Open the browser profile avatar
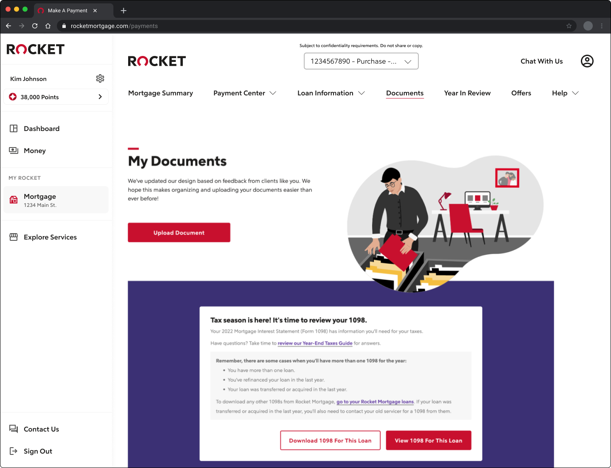Screen dimensions: 611x468 [x=588, y=26]
